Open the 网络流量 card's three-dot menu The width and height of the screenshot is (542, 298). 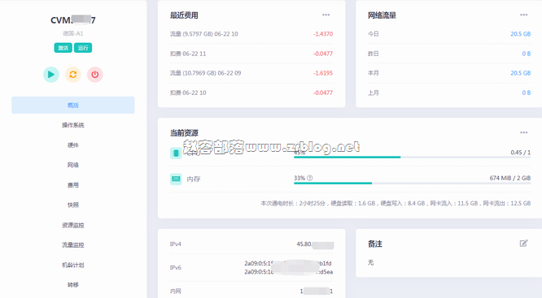[x=523, y=15]
